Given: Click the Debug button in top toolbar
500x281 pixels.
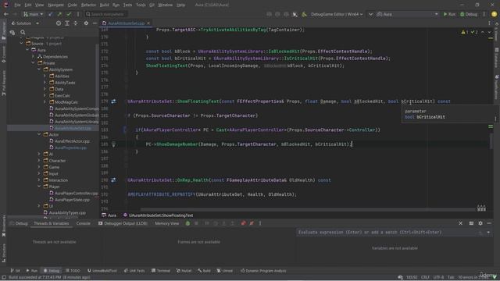Looking at the screenshot, I should click(x=469, y=14).
